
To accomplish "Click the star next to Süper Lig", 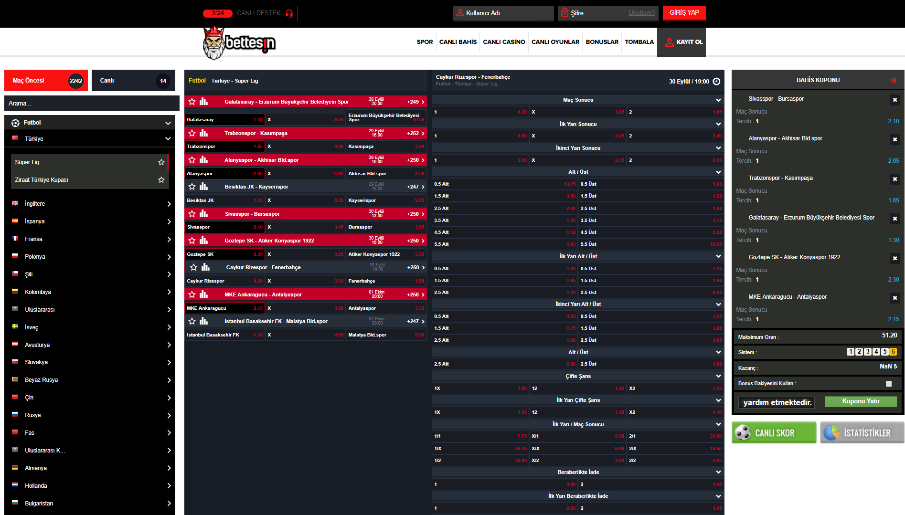I will [161, 162].
